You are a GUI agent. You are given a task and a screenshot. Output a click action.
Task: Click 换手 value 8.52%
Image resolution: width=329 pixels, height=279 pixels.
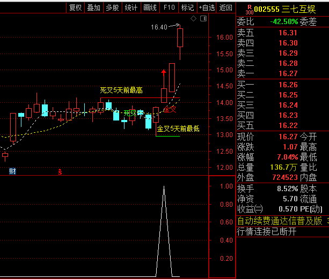[288, 189]
